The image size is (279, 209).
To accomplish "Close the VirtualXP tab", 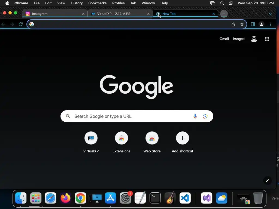I will (148, 14).
